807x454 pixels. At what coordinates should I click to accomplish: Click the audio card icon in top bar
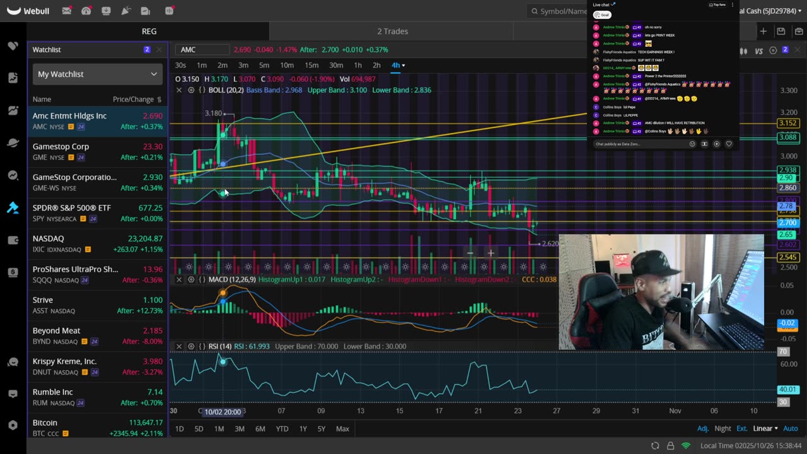(x=169, y=11)
